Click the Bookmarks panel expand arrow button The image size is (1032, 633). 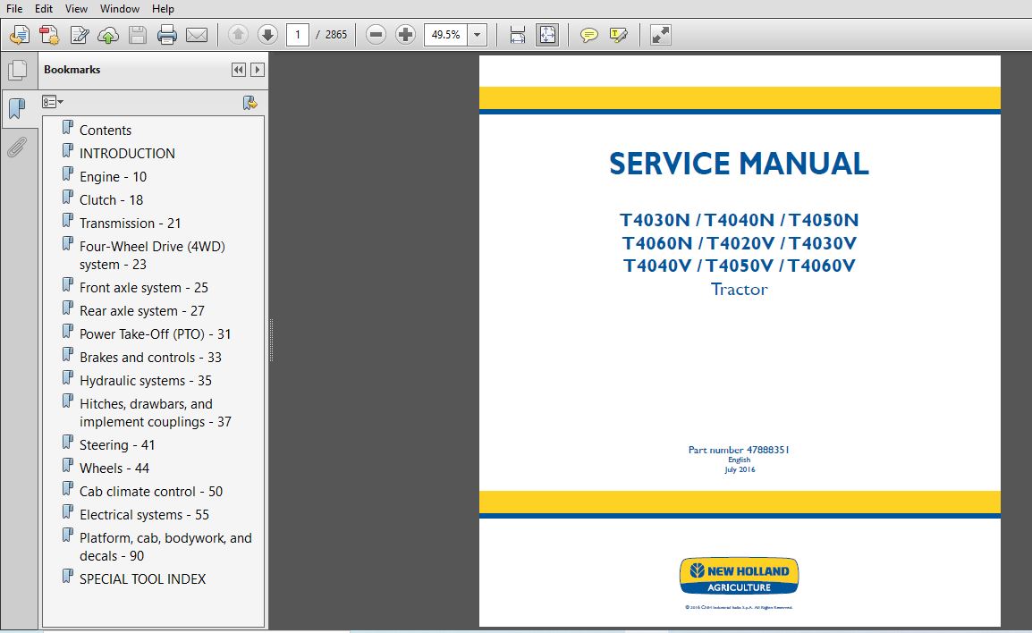(x=258, y=70)
